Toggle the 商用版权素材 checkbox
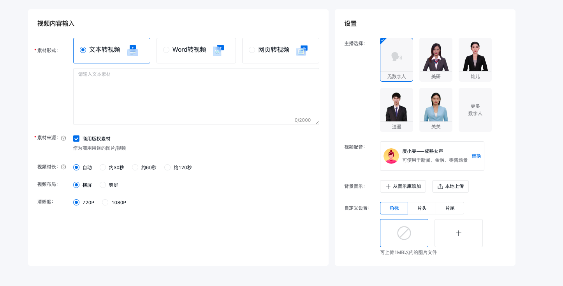 coord(76,139)
